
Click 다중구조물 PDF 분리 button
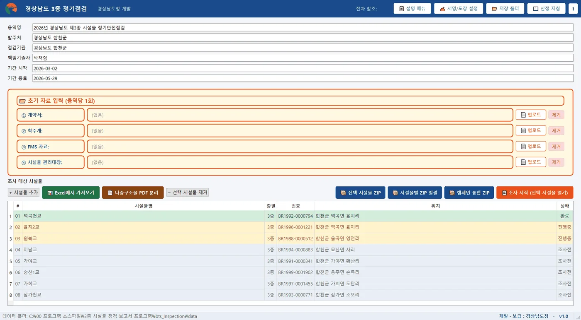[133, 192]
